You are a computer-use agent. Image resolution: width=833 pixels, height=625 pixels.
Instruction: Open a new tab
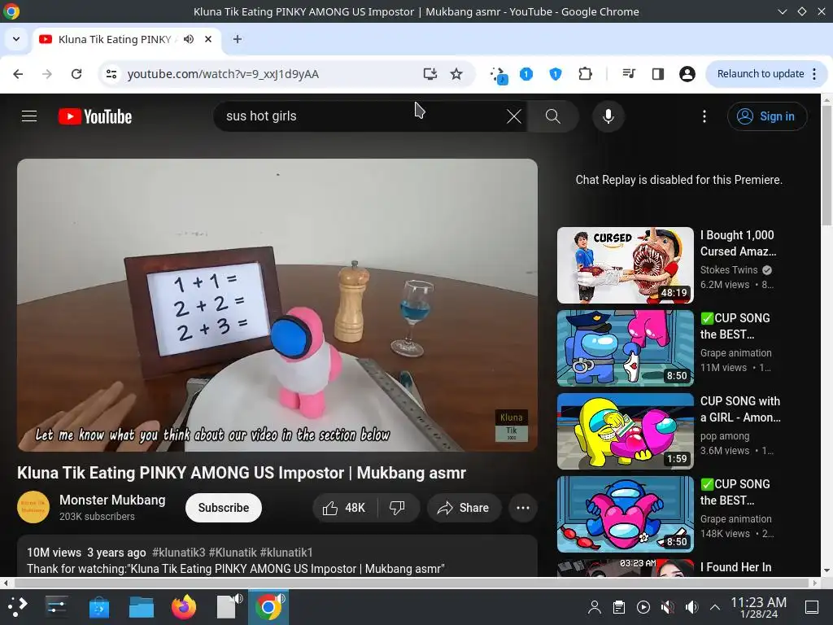click(238, 39)
